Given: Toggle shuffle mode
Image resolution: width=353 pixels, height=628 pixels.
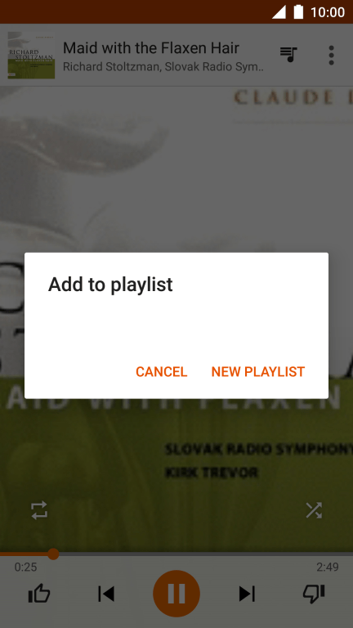Looking at the screenshot, I should click(x=314, y=510).
